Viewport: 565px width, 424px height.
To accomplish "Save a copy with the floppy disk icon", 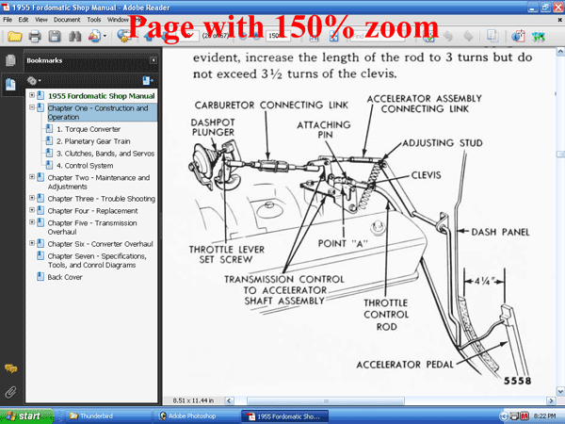I will pos(55,36).
